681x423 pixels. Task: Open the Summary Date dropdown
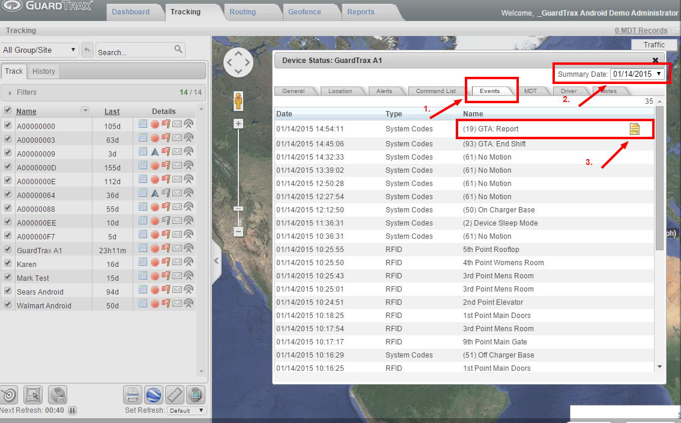pos(637,74)
